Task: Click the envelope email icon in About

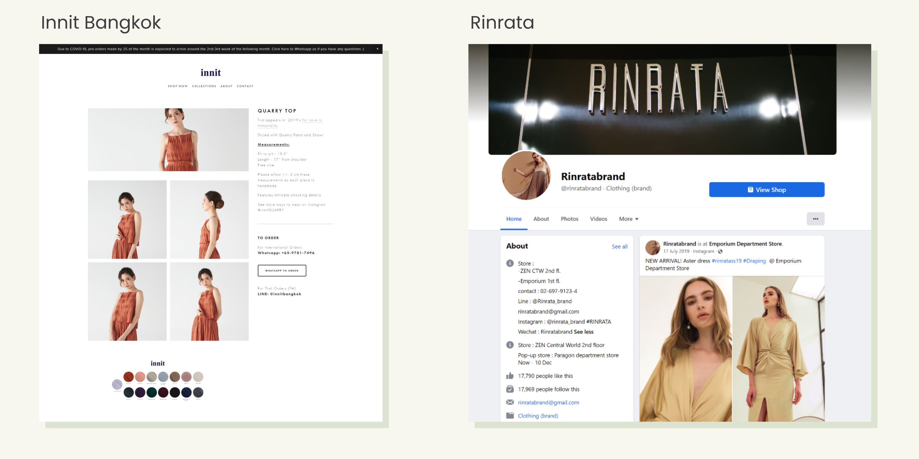Action: click(x=510, y=402)
